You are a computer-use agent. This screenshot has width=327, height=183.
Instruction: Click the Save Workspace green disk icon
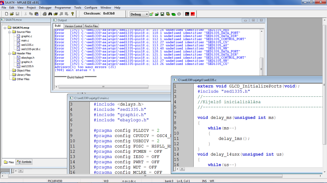click(162, 14)
